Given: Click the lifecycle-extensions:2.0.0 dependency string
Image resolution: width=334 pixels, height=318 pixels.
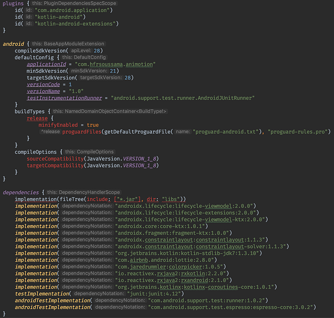Looking at the screenshot, I should click(185, 213).
